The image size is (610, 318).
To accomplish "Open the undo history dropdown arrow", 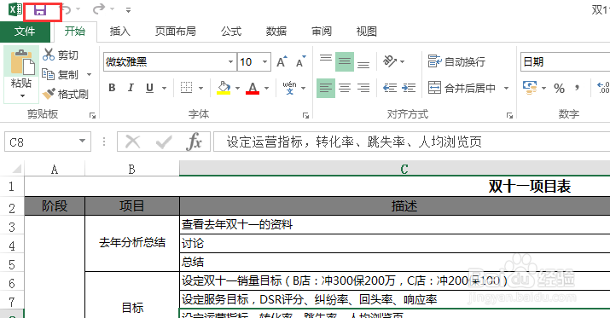I will point(78,9).
